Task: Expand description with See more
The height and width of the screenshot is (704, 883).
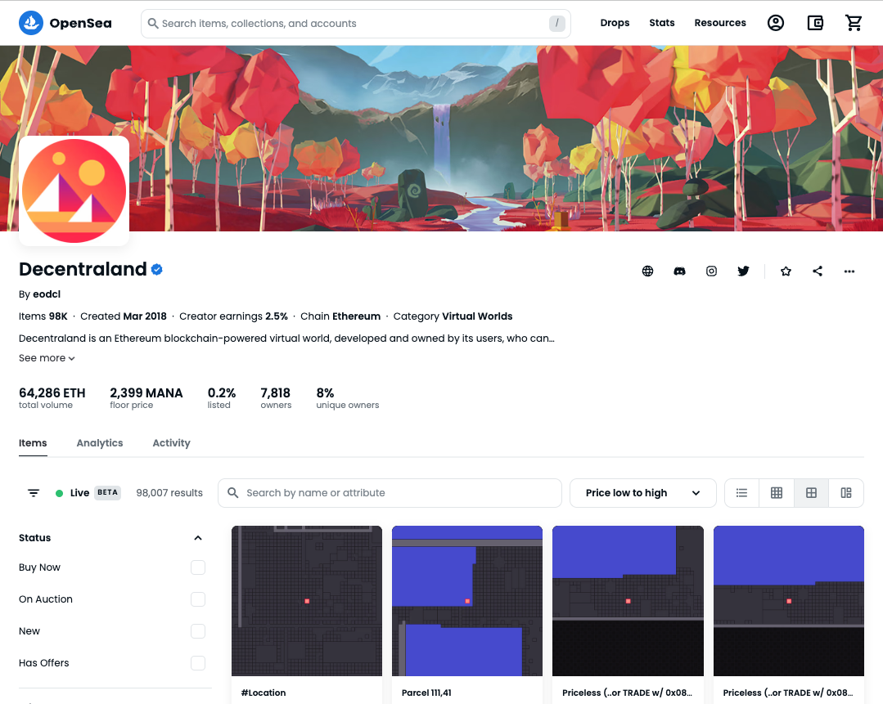Action: (x=47, y=358)
